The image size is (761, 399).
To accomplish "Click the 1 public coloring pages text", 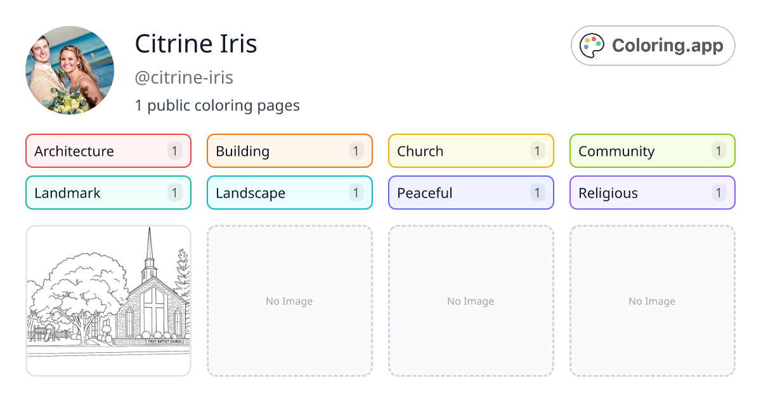I will coord(217,105).
